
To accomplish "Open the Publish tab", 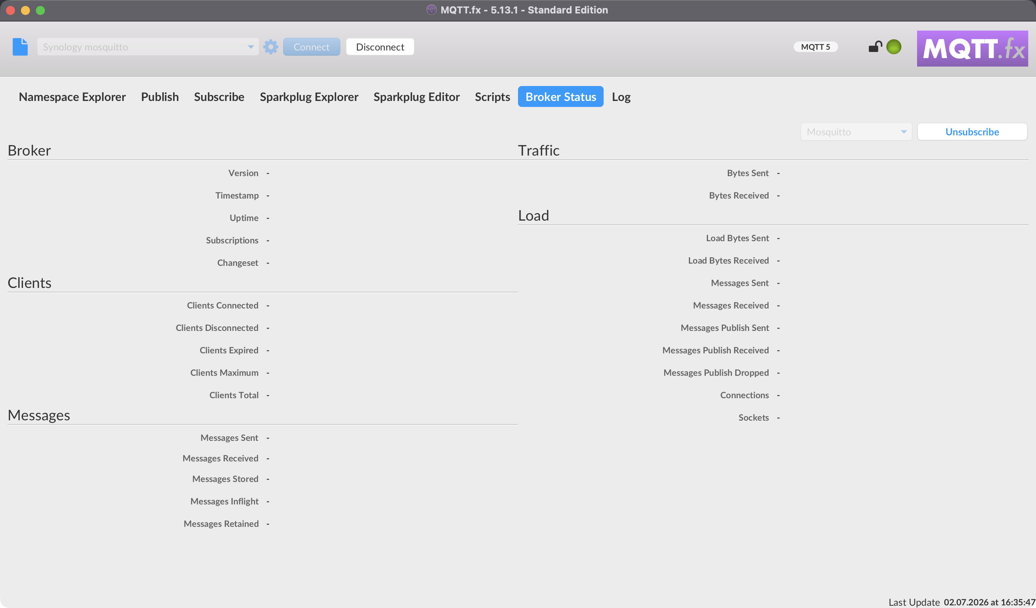I will point(160,96).
